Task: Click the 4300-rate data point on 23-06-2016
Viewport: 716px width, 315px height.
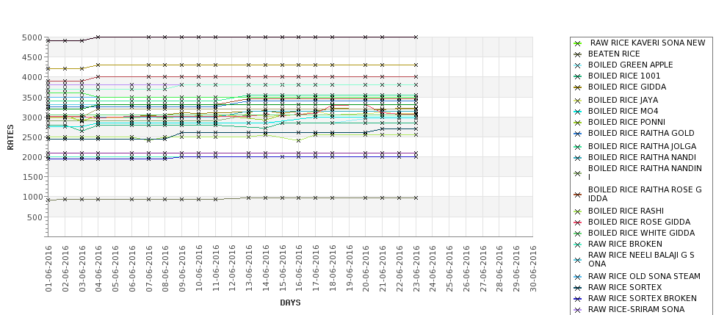Action: [416, 65]
